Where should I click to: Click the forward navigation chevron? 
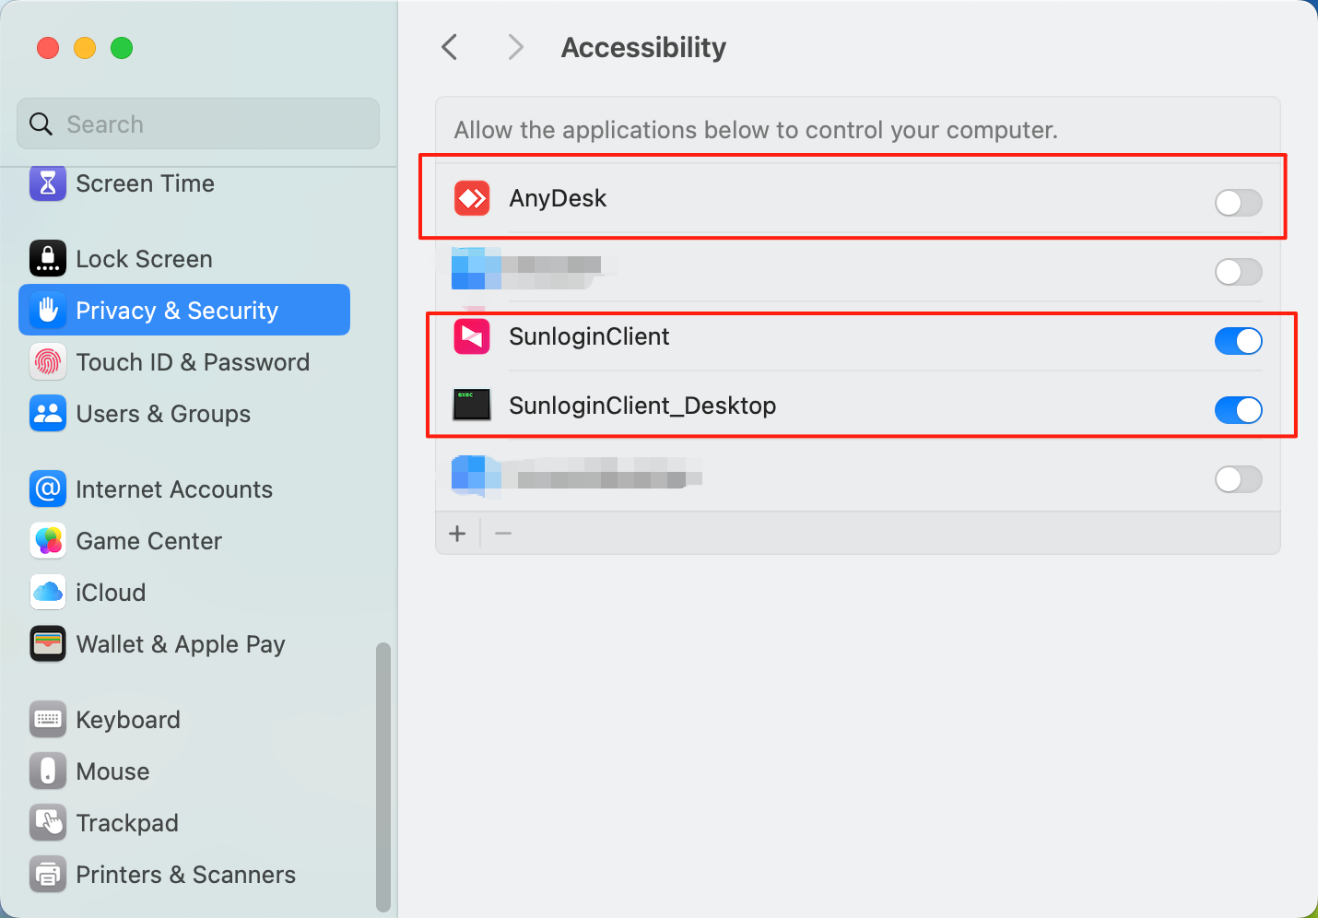[x=514, y=46]
